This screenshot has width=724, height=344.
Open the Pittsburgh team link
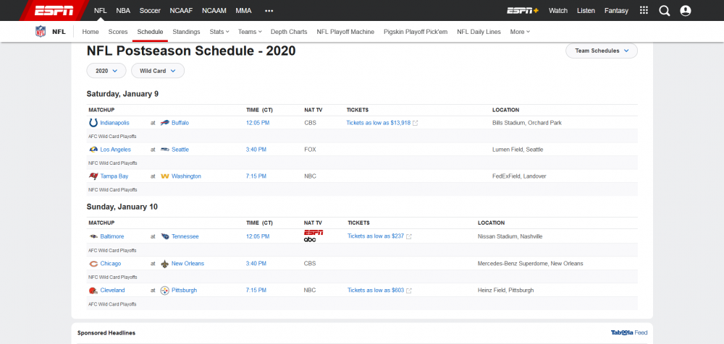(184, 290)
